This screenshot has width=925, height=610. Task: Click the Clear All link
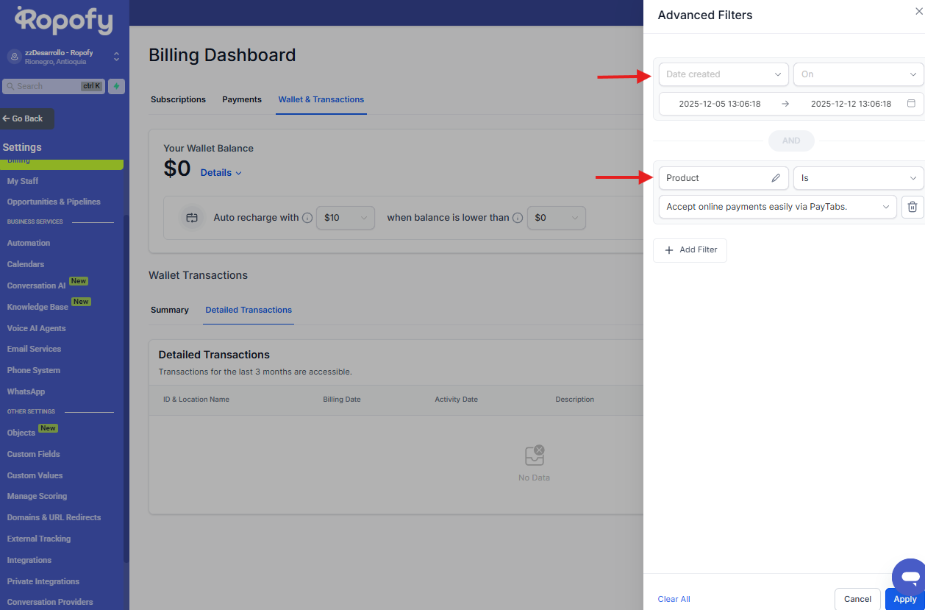(674, 599)
